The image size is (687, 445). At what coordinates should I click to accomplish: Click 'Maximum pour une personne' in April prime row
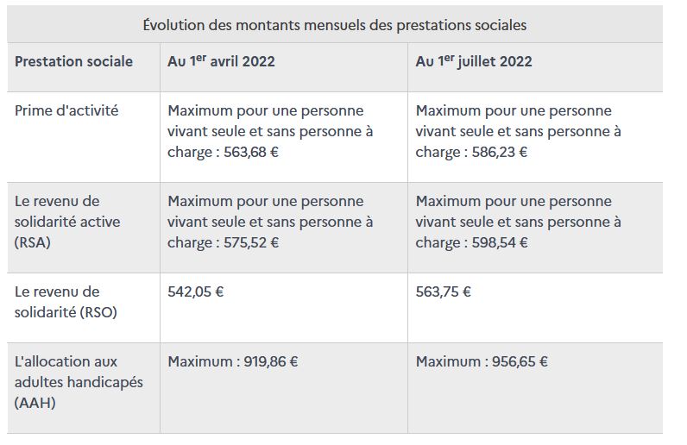266,110
